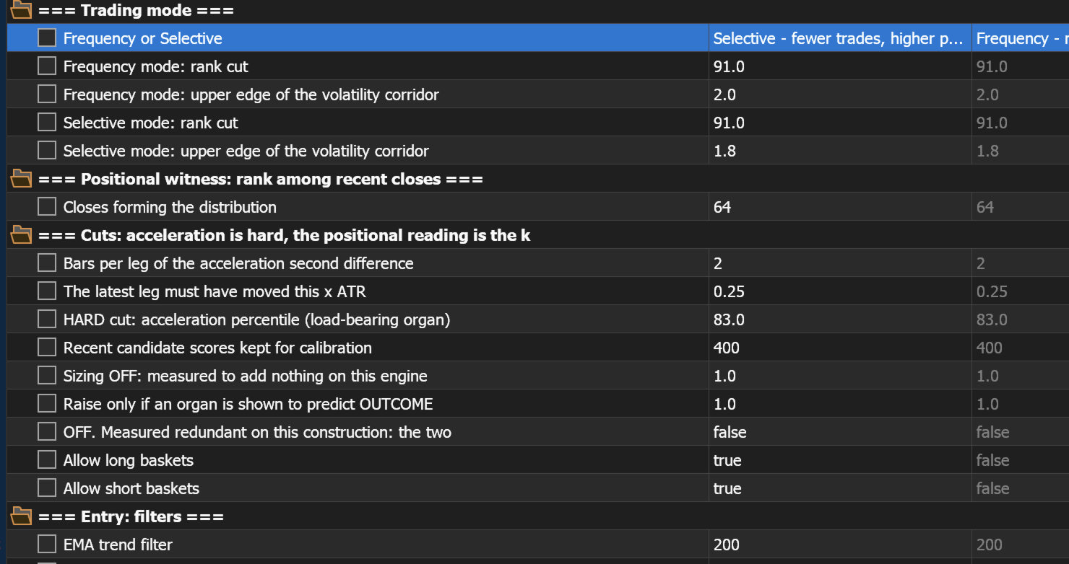Edit the 91.0 value of Frequency mode: rank cut
1069x564 pixels.
(x=840, y=66)
